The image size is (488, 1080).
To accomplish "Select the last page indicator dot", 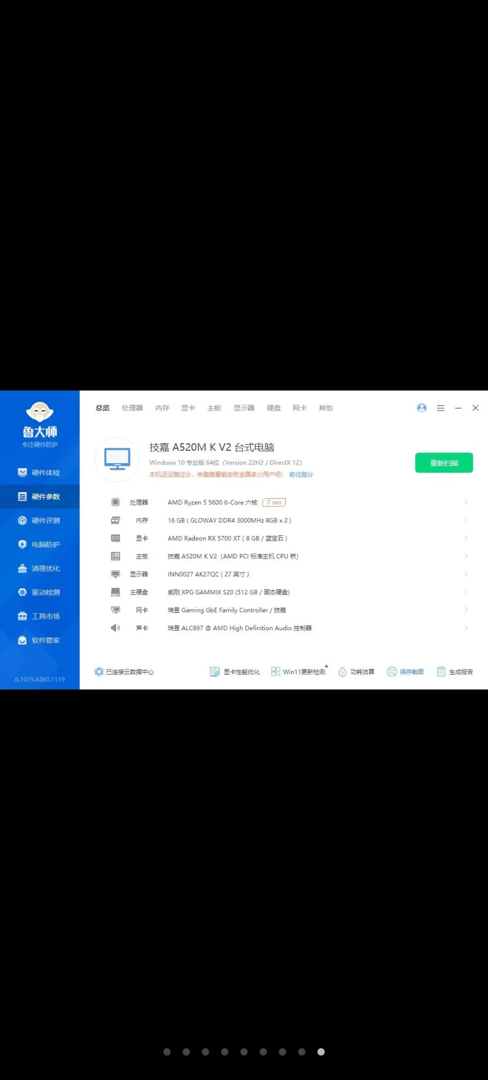I will pyautogui.click(x=321, y=1051).
